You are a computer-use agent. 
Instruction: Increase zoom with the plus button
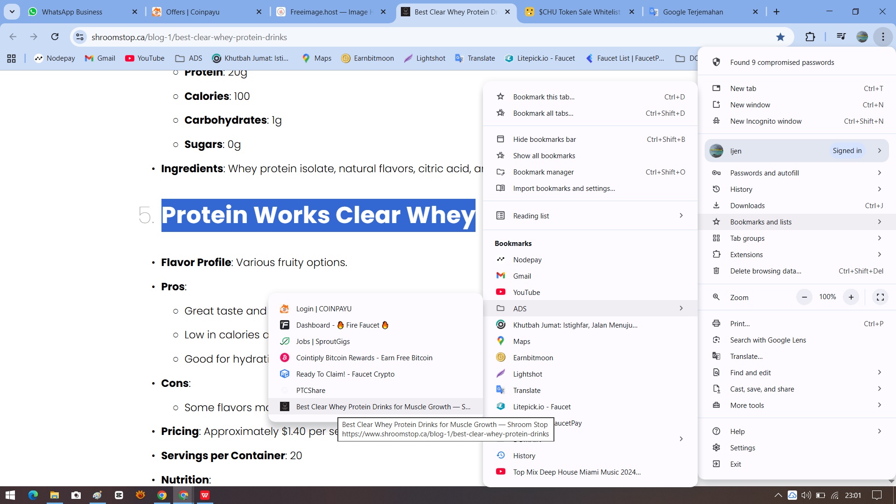point(851,297)
